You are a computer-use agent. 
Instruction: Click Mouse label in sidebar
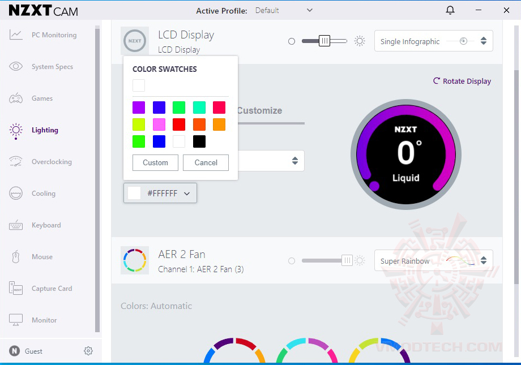coord(42,257)
